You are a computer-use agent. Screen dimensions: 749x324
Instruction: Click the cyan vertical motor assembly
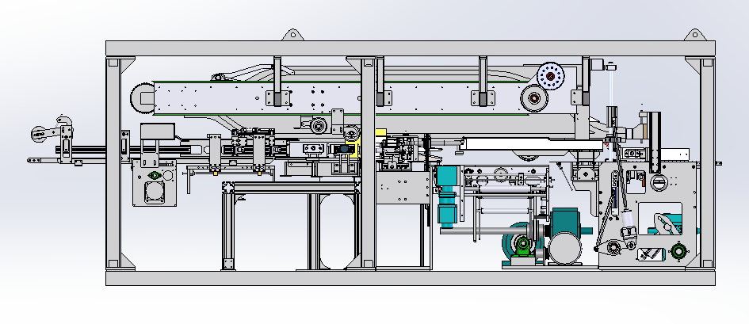pyautogui.click(x=448, y=196)
